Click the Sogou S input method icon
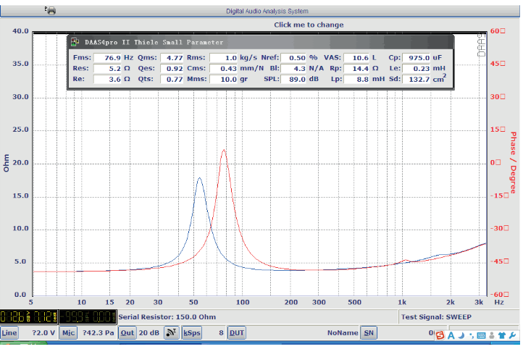Screen dimensions: 523x349 [440, 335]
